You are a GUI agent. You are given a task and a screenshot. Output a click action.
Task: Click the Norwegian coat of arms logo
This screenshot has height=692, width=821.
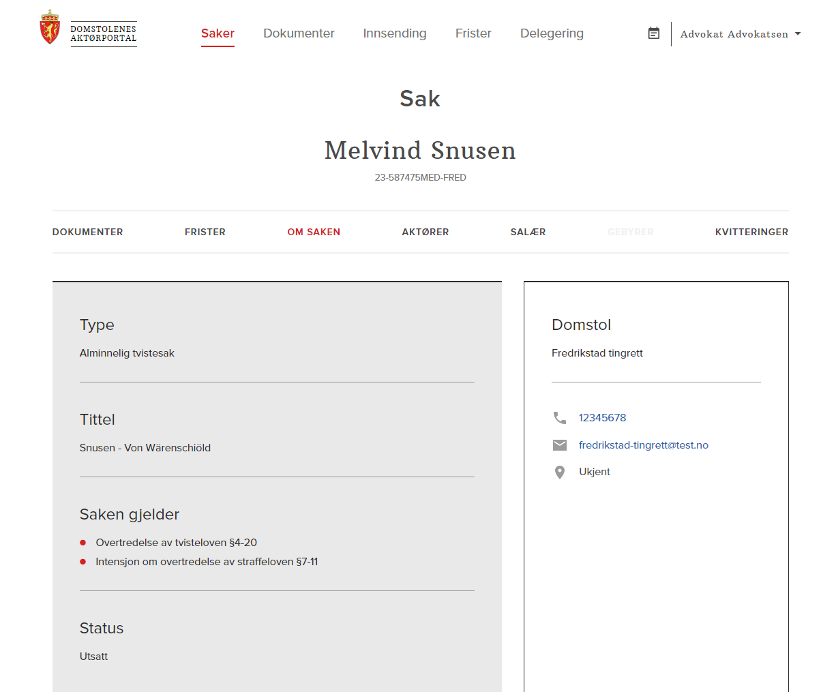click(50, 27)
